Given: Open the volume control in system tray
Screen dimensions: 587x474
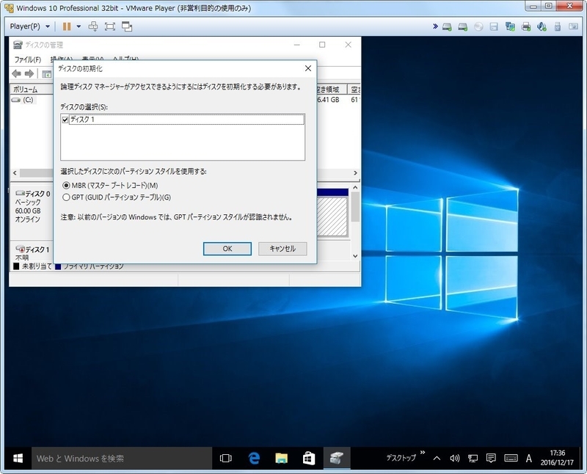Looking at the screenshot, I should [x=454, y=459].
